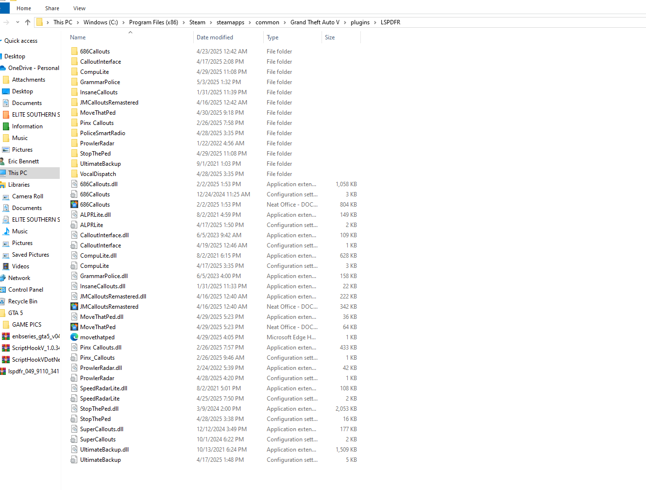Click the Neat Office icon next to JMCalloutsRemastered

[x=74, y=307]
